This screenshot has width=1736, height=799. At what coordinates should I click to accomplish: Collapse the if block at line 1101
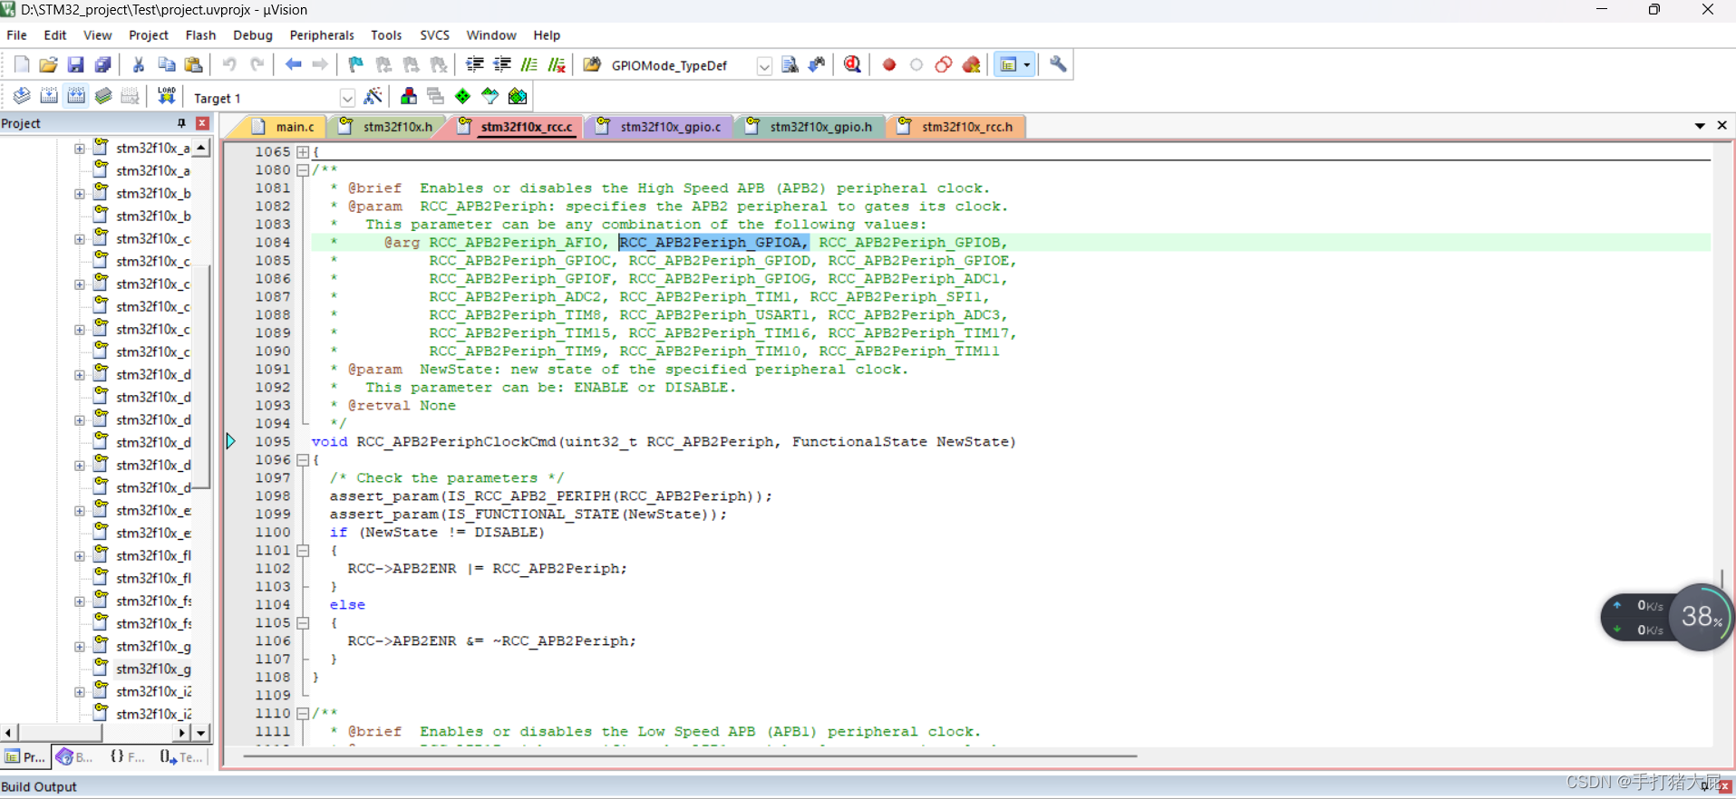303,551
